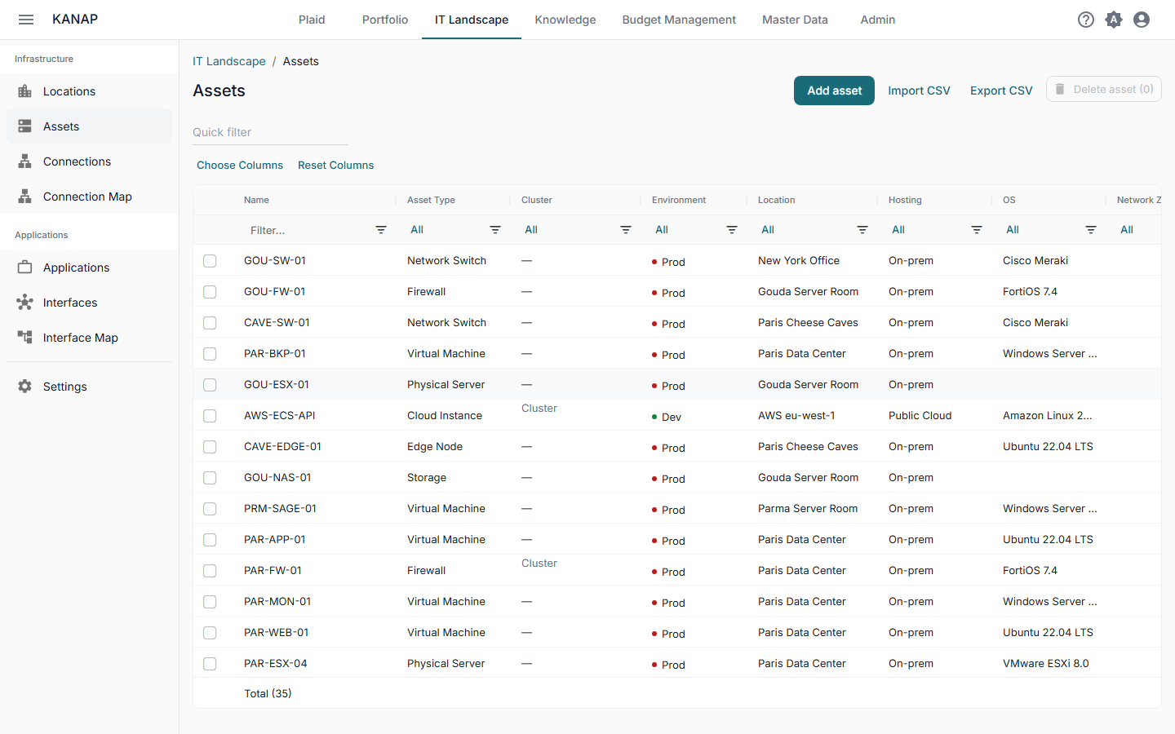
Task: Open the user account avatar menu
Action: (1142, 20)
